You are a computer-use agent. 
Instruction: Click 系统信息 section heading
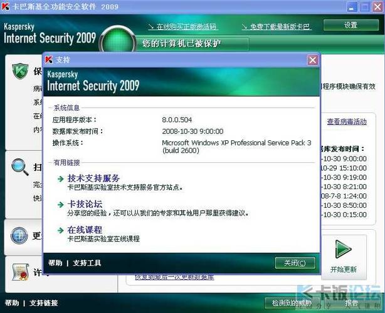coord(66,108)
